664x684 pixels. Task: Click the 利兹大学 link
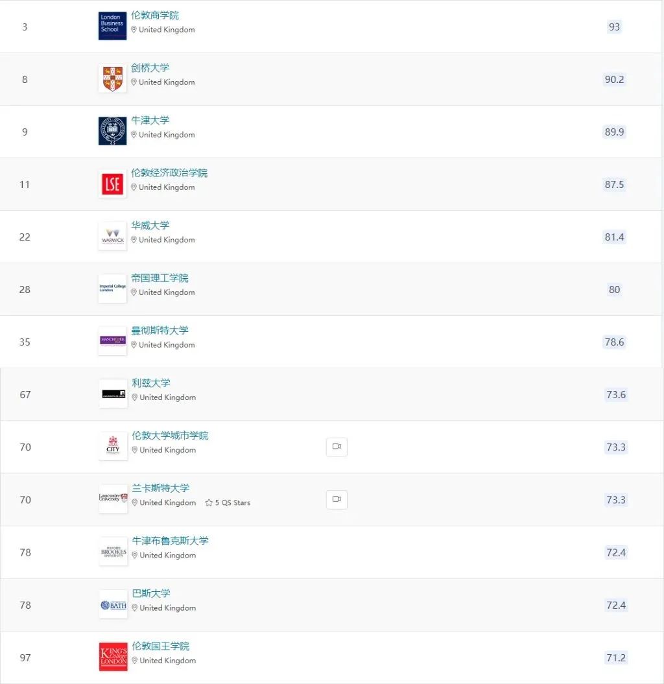click(151, 383)
